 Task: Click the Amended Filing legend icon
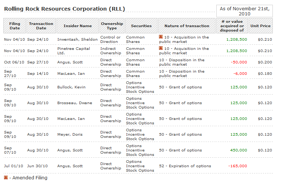6,178
